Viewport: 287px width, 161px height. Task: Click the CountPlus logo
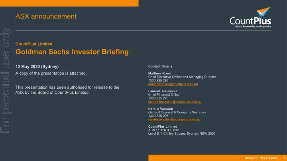click(x=250, y=17)
